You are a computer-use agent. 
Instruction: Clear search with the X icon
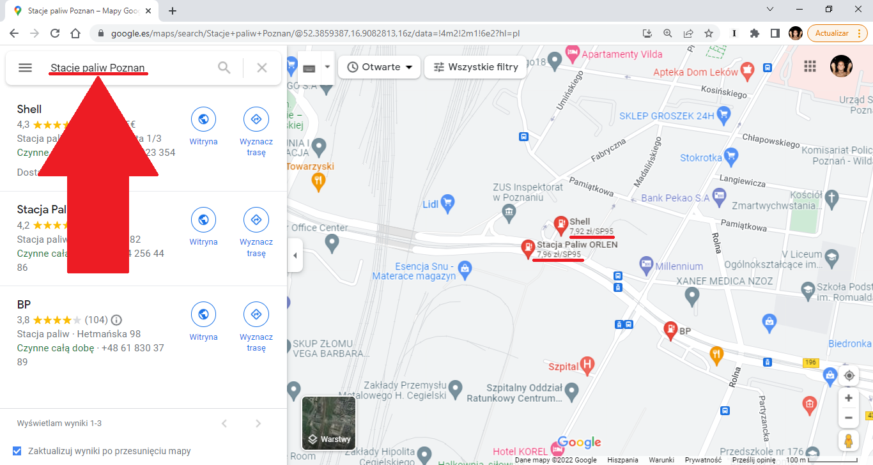click(262, 68)
